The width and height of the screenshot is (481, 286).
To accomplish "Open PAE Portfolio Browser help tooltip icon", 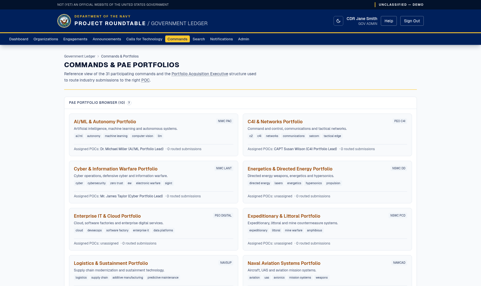I will coord(129,103).
